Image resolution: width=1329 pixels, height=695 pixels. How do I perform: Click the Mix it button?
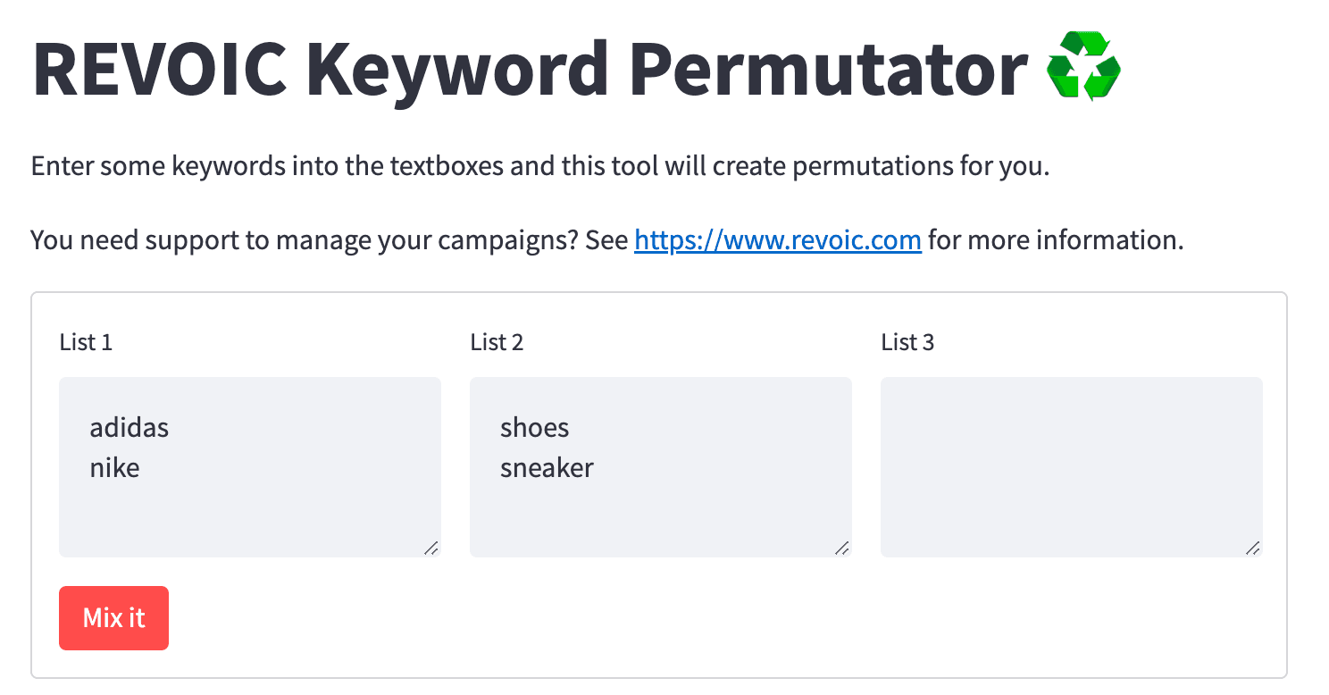coord(113,618)
